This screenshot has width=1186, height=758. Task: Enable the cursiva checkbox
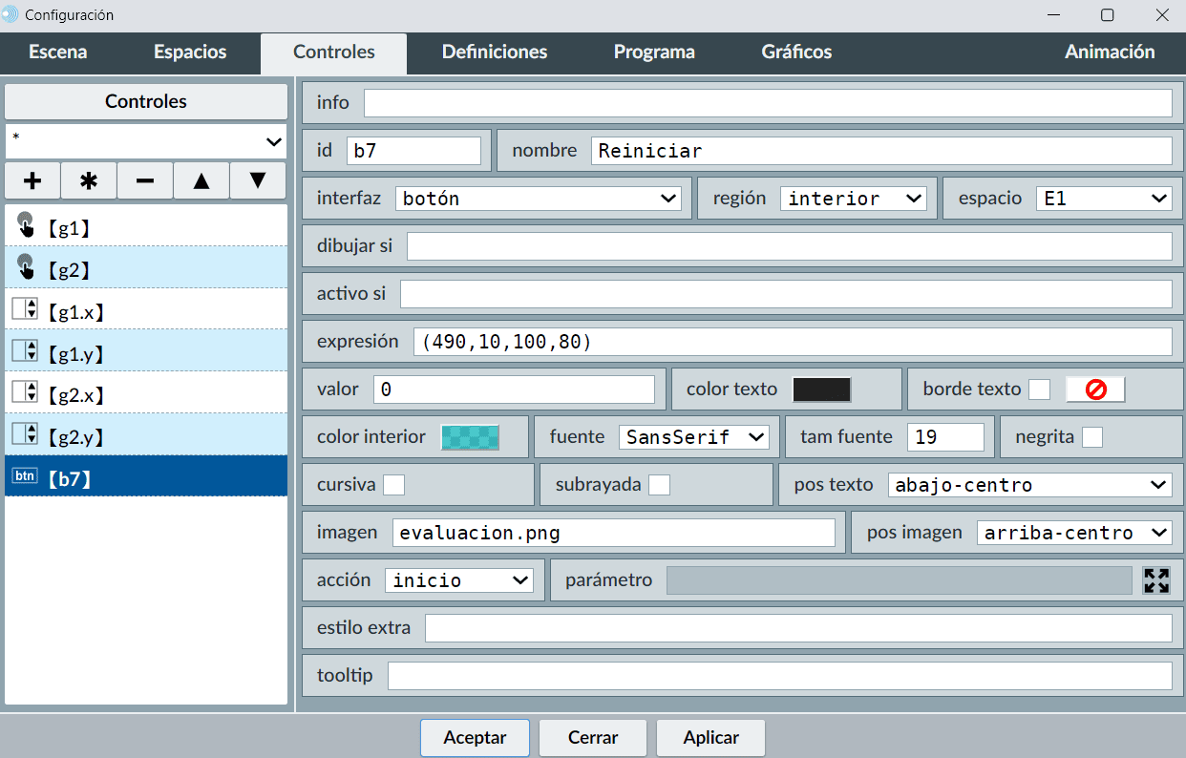click(393, 485)
